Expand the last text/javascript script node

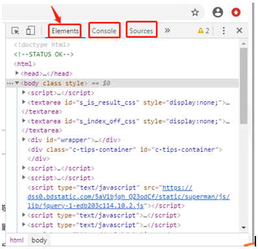click(x=24, y=224)
